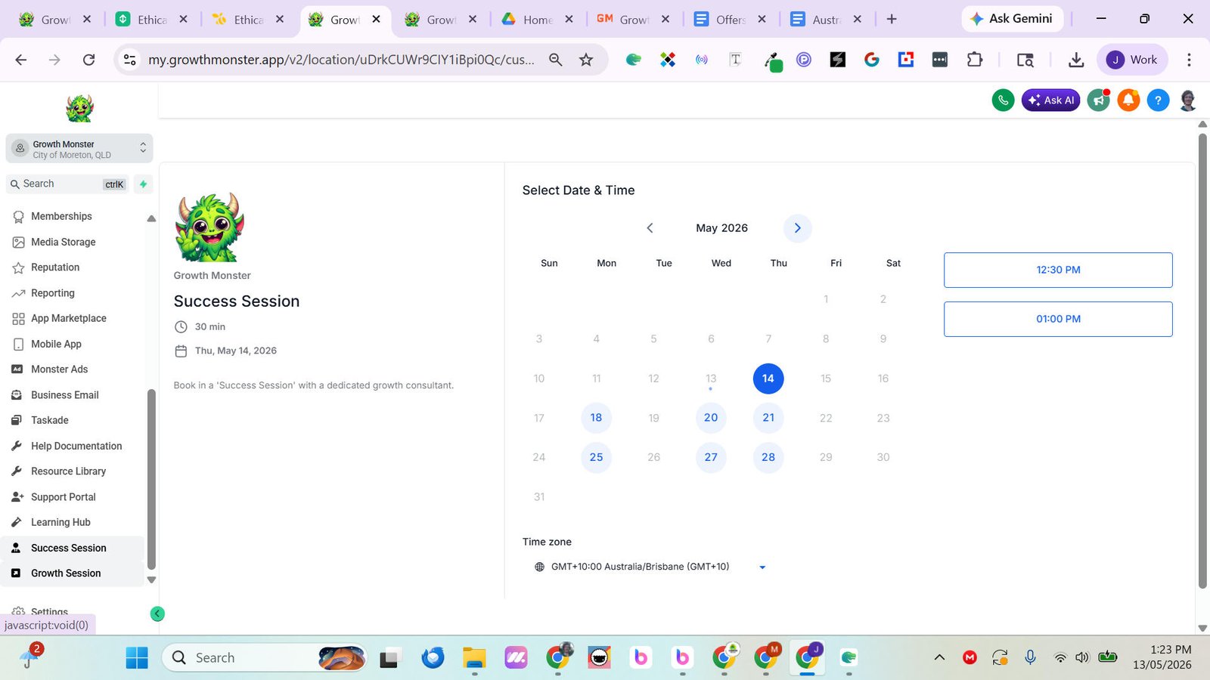Open Reporting in sidebar
The image size is (1210, 680).
[52, 293]
